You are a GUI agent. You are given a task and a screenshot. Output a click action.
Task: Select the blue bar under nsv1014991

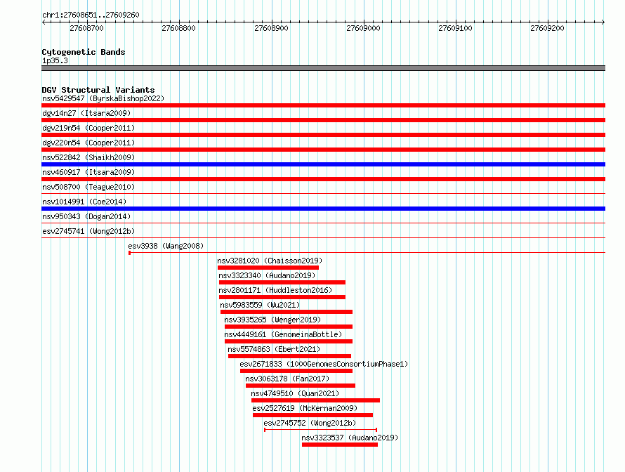click(x=323, y=209)
